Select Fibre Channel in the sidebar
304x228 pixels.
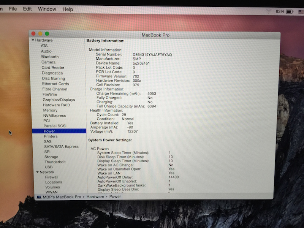pyautogui.click(x=55, y=89)
